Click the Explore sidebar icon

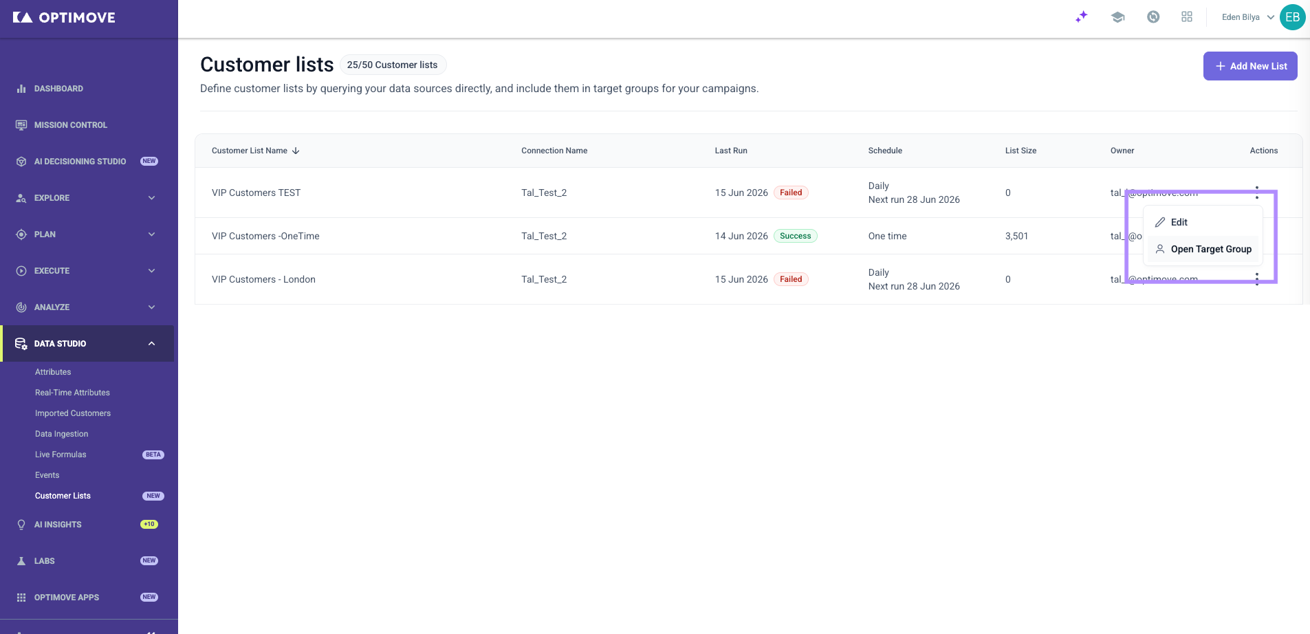21,198
